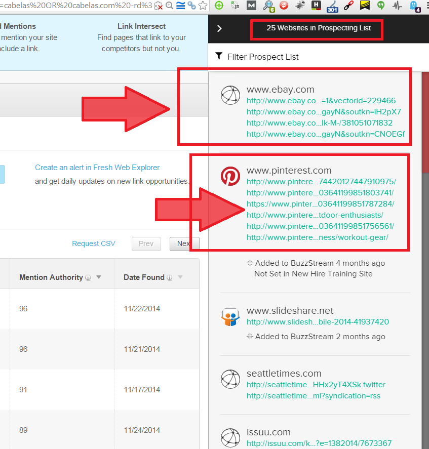Click the ebay.com globe site icon
The height and width of the screenshot is (449, 429).
tap(230, 95)
